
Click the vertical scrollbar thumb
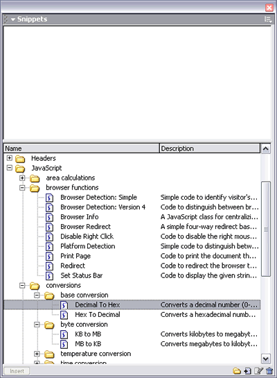point(266,229)
